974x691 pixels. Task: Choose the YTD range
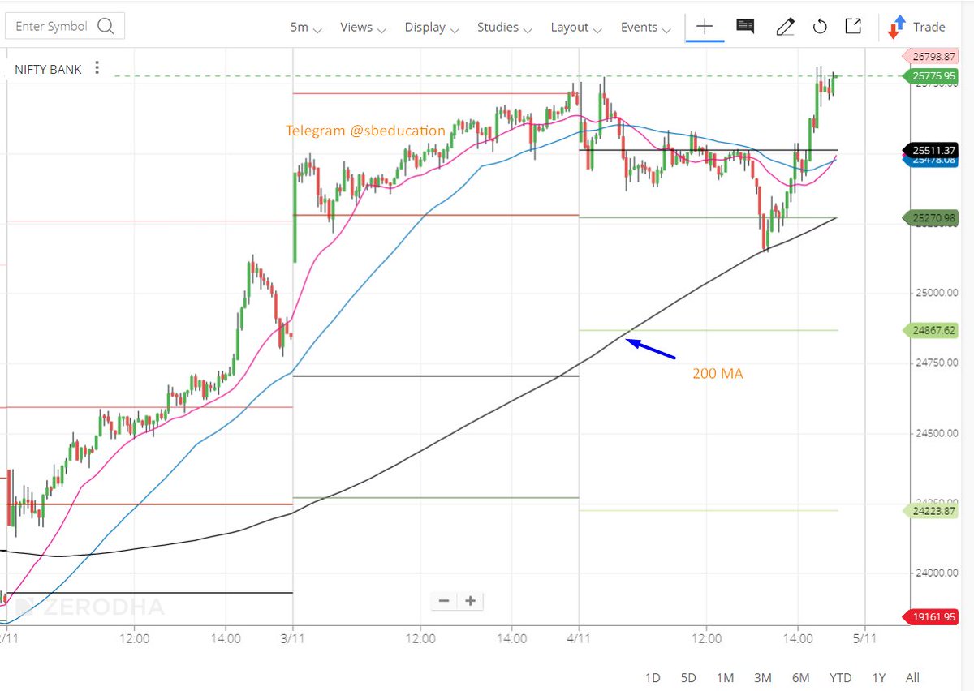840,677
